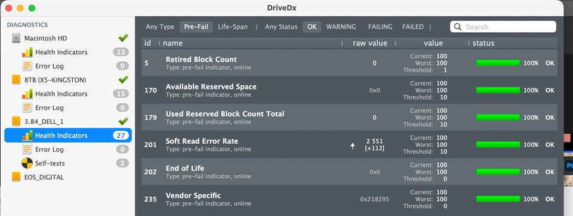Click the value column header

tap(433, 43)
